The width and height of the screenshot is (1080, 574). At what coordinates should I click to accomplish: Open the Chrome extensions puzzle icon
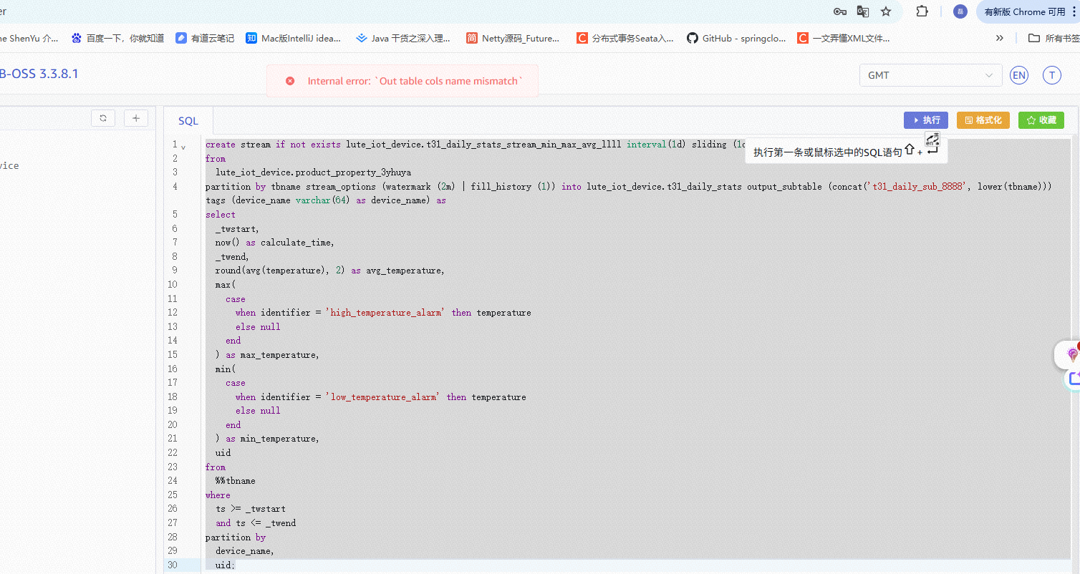922,11
